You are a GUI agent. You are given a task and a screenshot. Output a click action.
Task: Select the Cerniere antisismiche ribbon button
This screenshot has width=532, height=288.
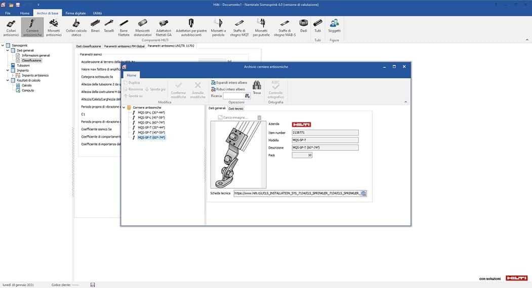point(32,27)
